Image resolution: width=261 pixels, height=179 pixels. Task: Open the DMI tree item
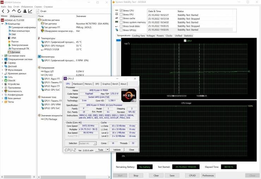(x=12, y=35)
